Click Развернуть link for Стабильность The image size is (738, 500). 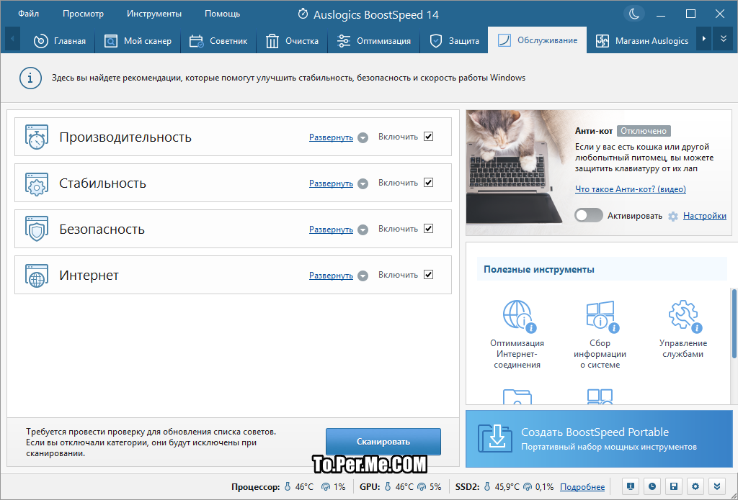click(331, 183)
